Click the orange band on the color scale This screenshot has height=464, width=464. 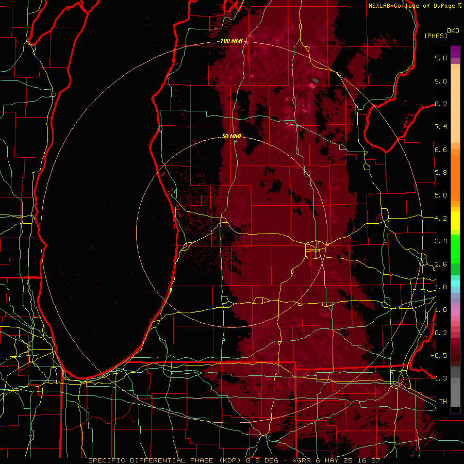455,177
